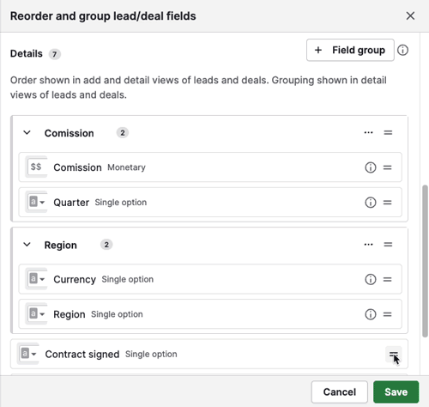This screenshot has width=429, height=407.
Task: Close the reorder fields dialog
Action: coord(410,16)
